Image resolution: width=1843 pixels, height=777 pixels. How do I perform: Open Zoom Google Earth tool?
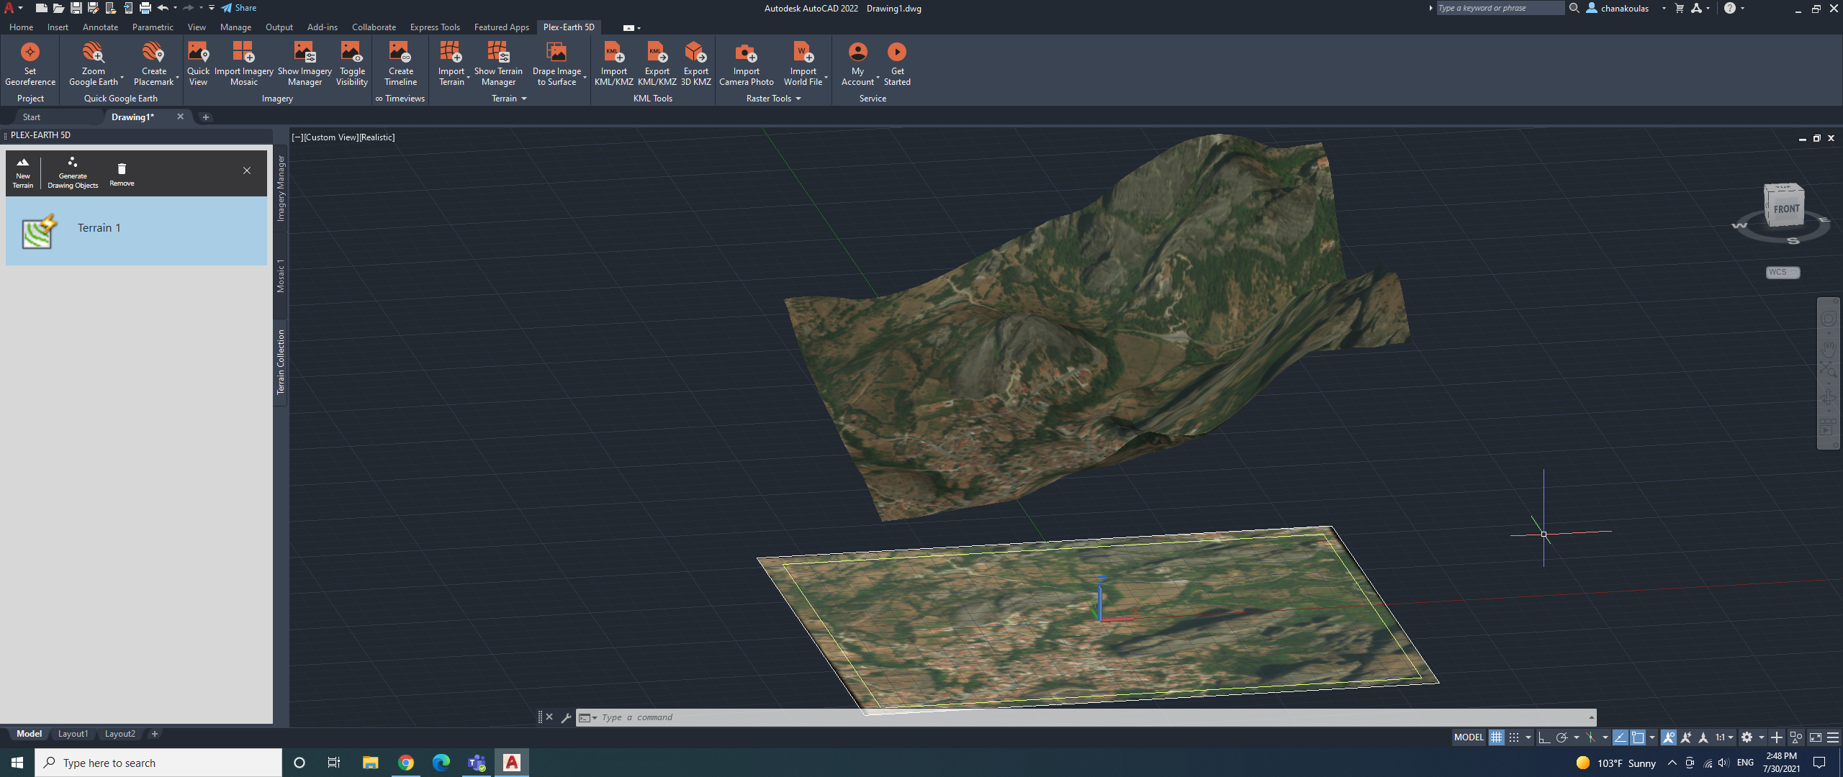[94, 64]
